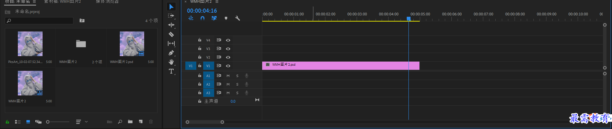Mute audio track A1

point(228,76)
